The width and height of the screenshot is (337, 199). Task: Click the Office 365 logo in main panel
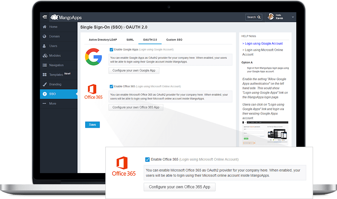point(93,92)
